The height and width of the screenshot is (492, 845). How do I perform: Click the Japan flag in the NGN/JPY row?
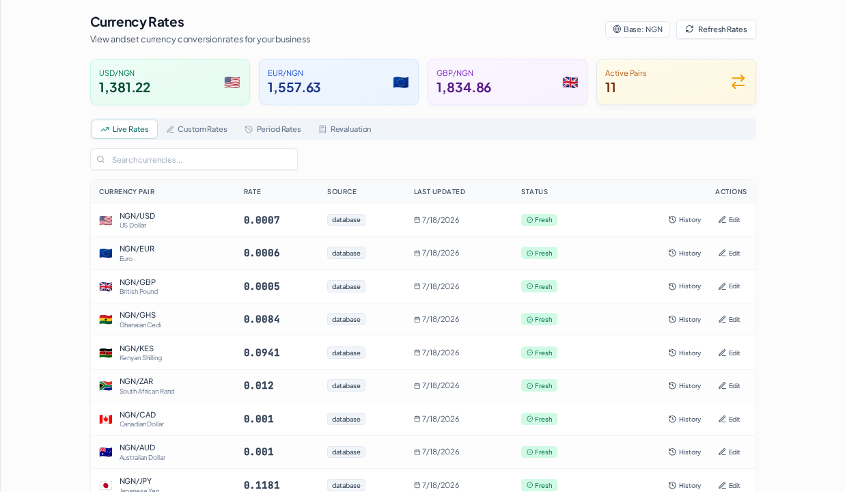coord(105,485)
